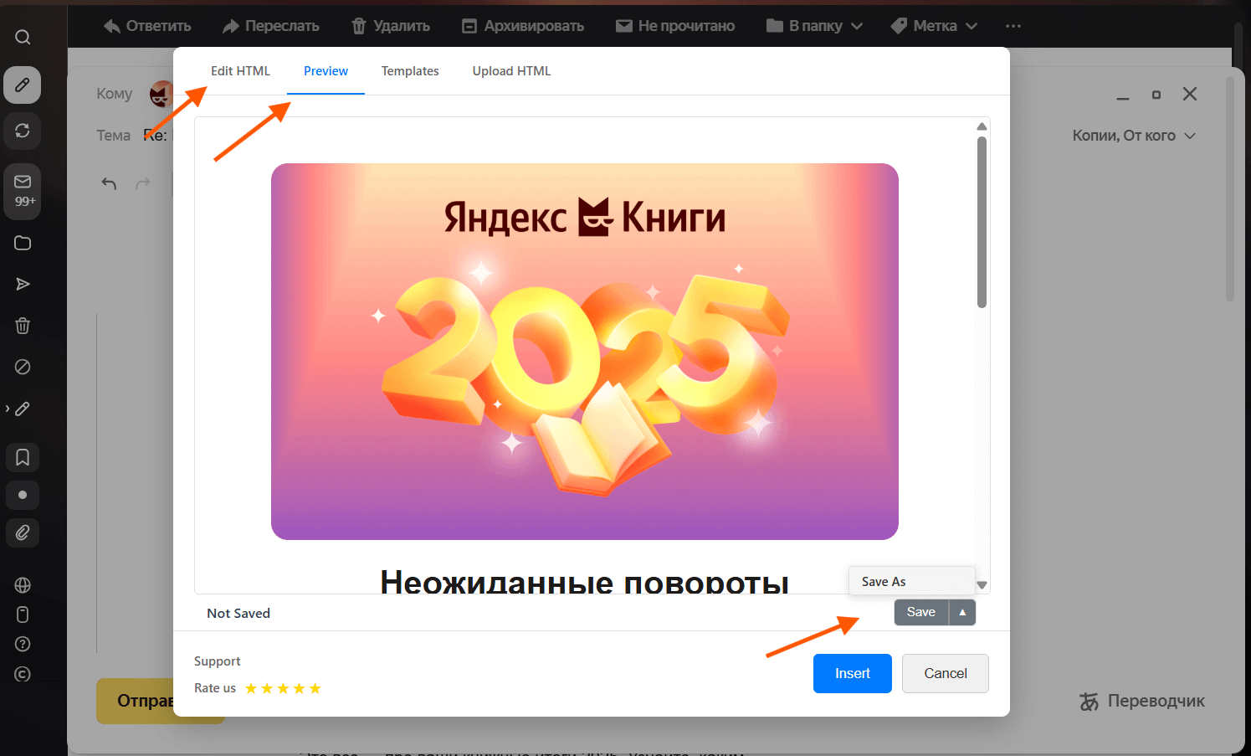Viewport: 1251px width, 756px height.
Task: Compose a new message with the pencil icon
Action: (x=23, y=85)
